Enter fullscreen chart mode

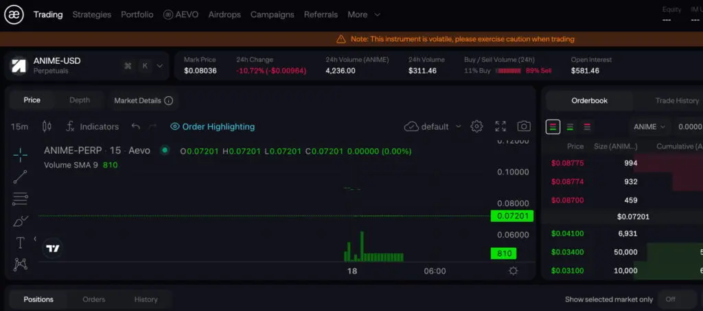pos(500,126)
